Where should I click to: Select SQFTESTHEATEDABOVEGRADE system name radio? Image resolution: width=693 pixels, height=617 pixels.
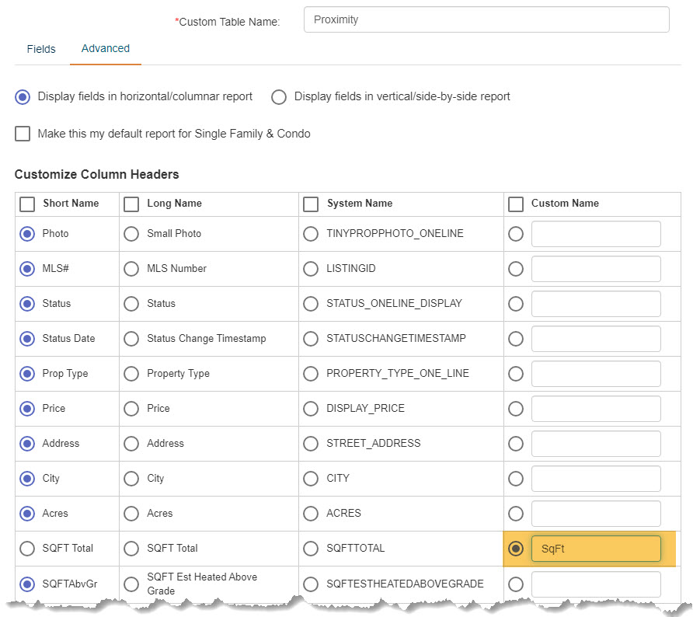coord(311,584)
